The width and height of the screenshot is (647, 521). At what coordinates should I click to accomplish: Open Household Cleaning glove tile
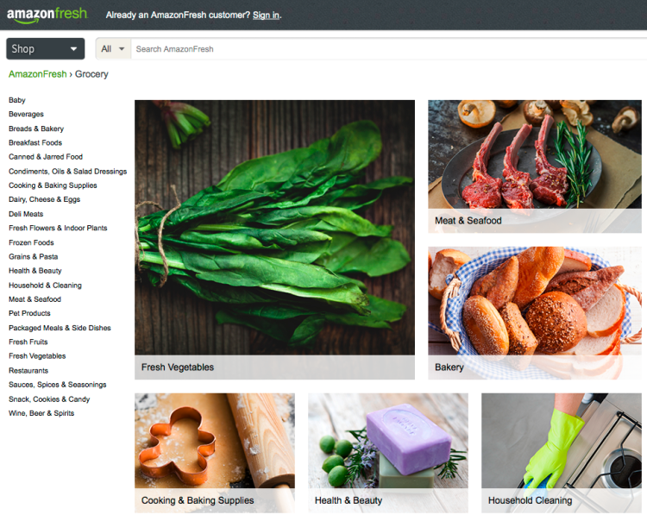tap(562, 453)
